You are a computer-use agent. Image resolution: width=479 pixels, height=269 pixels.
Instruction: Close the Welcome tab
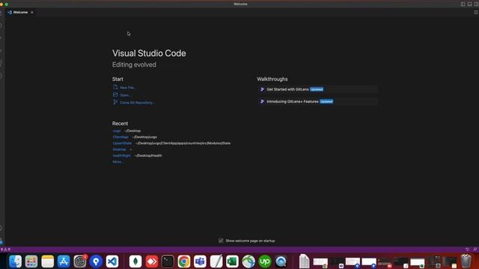(x=31, y=12)
